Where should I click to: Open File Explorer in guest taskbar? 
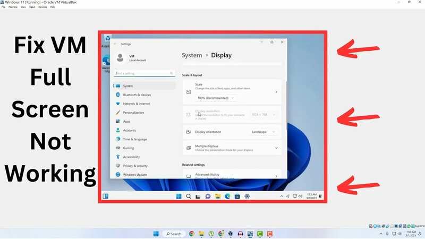218,196
